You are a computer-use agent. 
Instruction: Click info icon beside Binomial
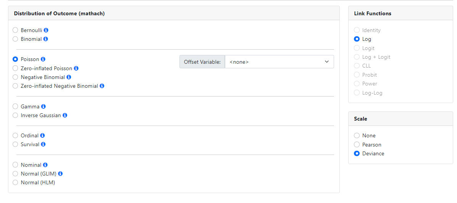(46, 39)
